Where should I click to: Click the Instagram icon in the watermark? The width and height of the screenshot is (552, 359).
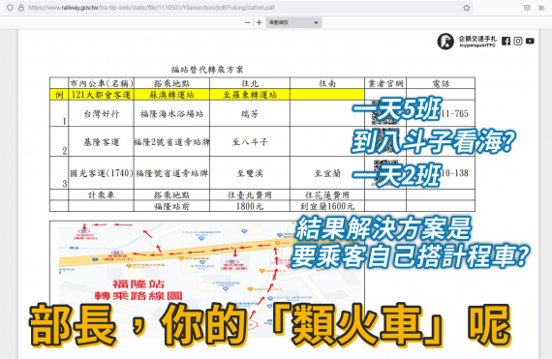pos(518,42)
